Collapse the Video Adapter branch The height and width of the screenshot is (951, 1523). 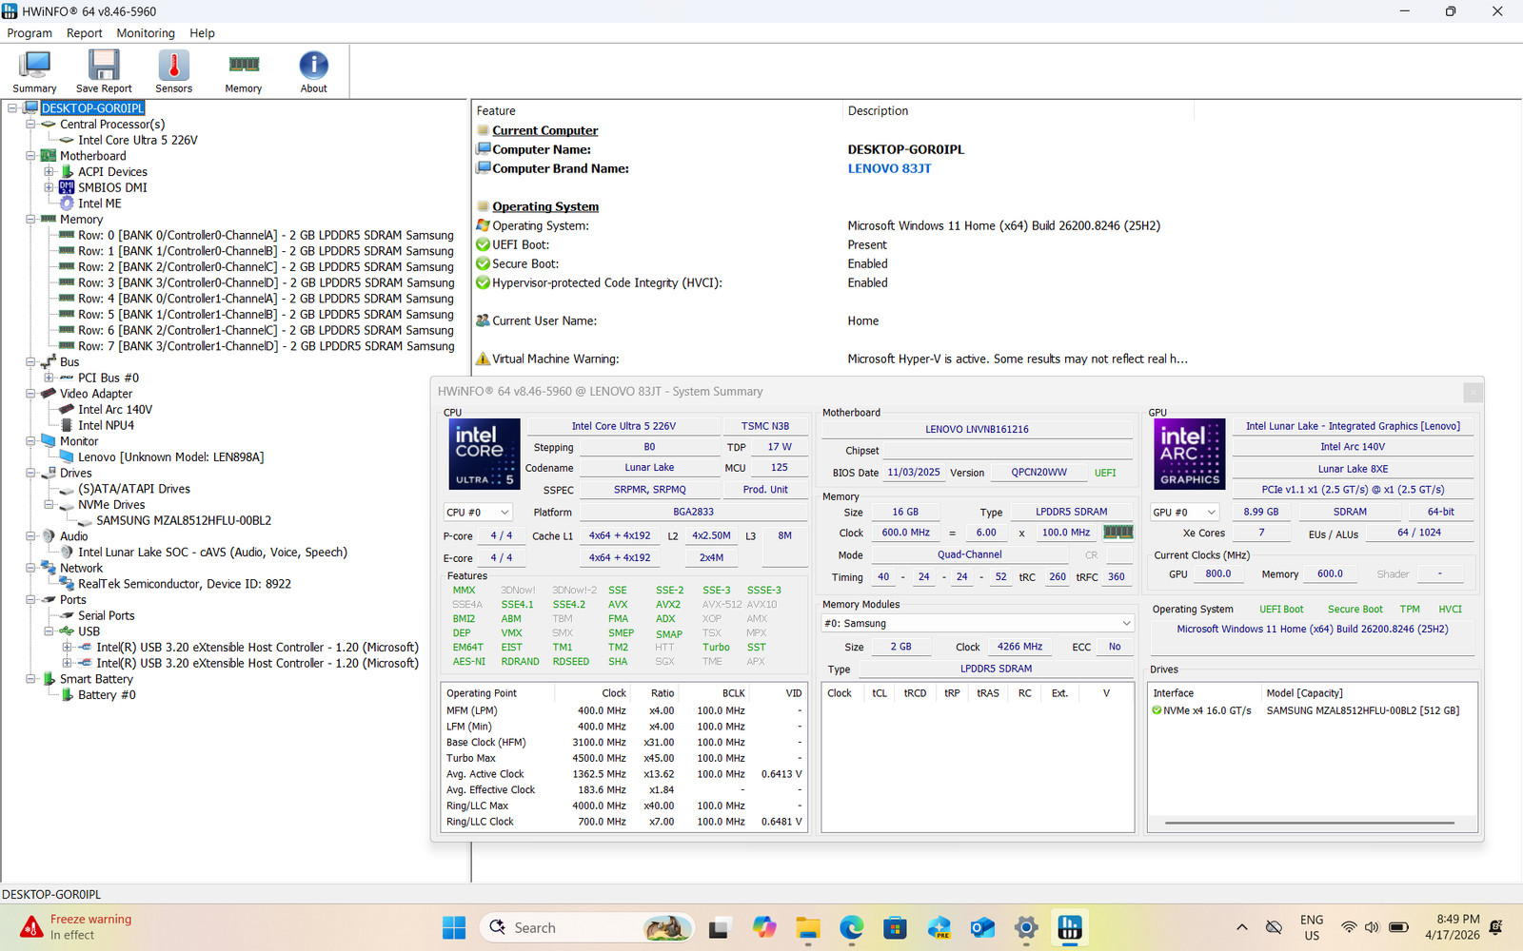click(30, 394)
